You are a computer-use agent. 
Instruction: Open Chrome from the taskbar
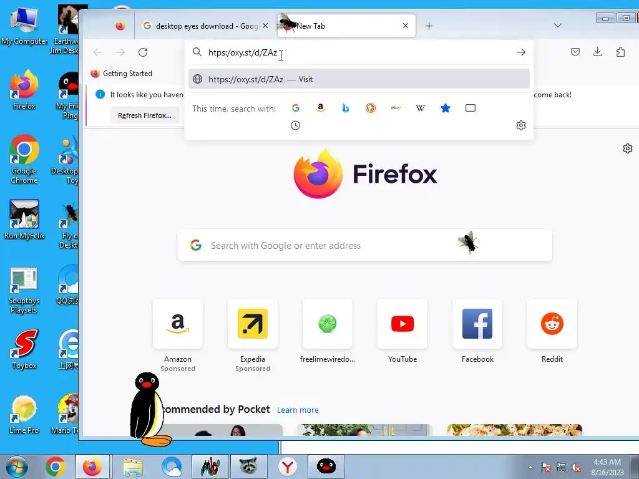(56, 467)
